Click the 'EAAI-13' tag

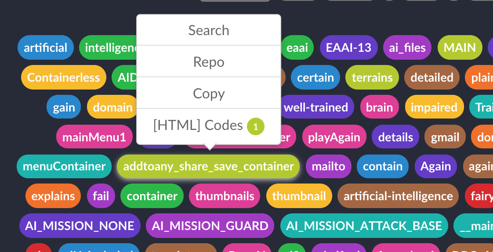[x=348, y=47]
